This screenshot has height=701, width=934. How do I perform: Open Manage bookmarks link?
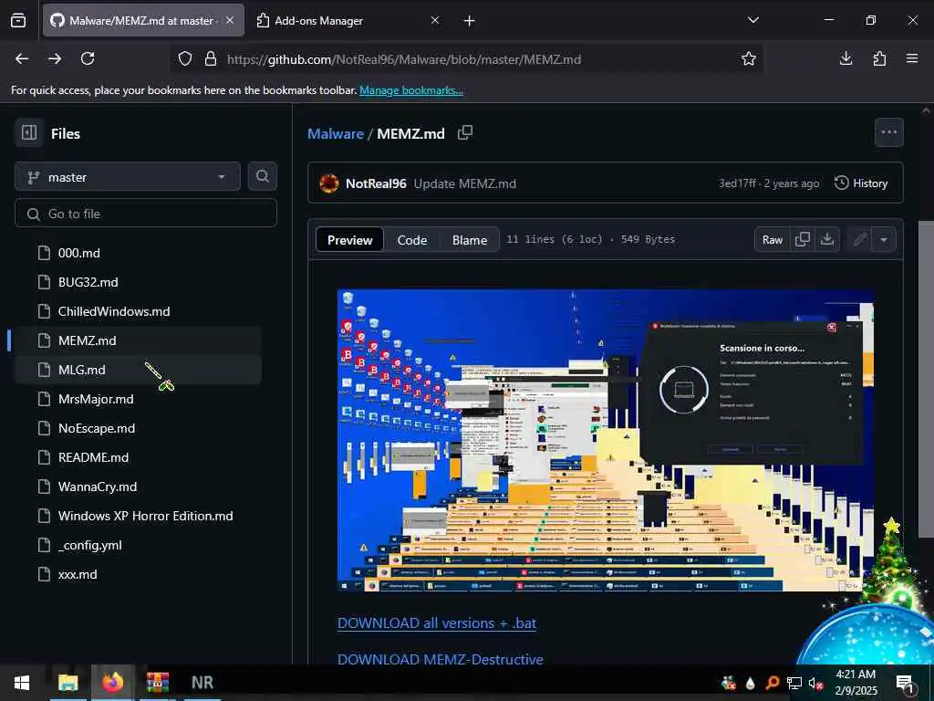coord(411,90)
